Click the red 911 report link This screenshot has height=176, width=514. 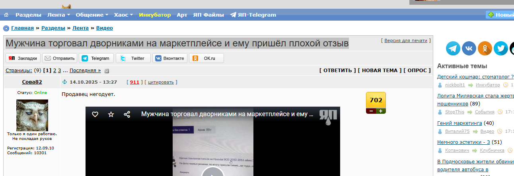pos(134,82)
